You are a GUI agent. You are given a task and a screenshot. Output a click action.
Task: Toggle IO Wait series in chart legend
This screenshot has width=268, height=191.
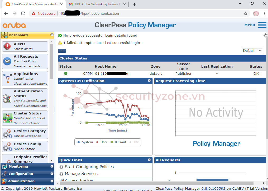(x=118, y=142)
